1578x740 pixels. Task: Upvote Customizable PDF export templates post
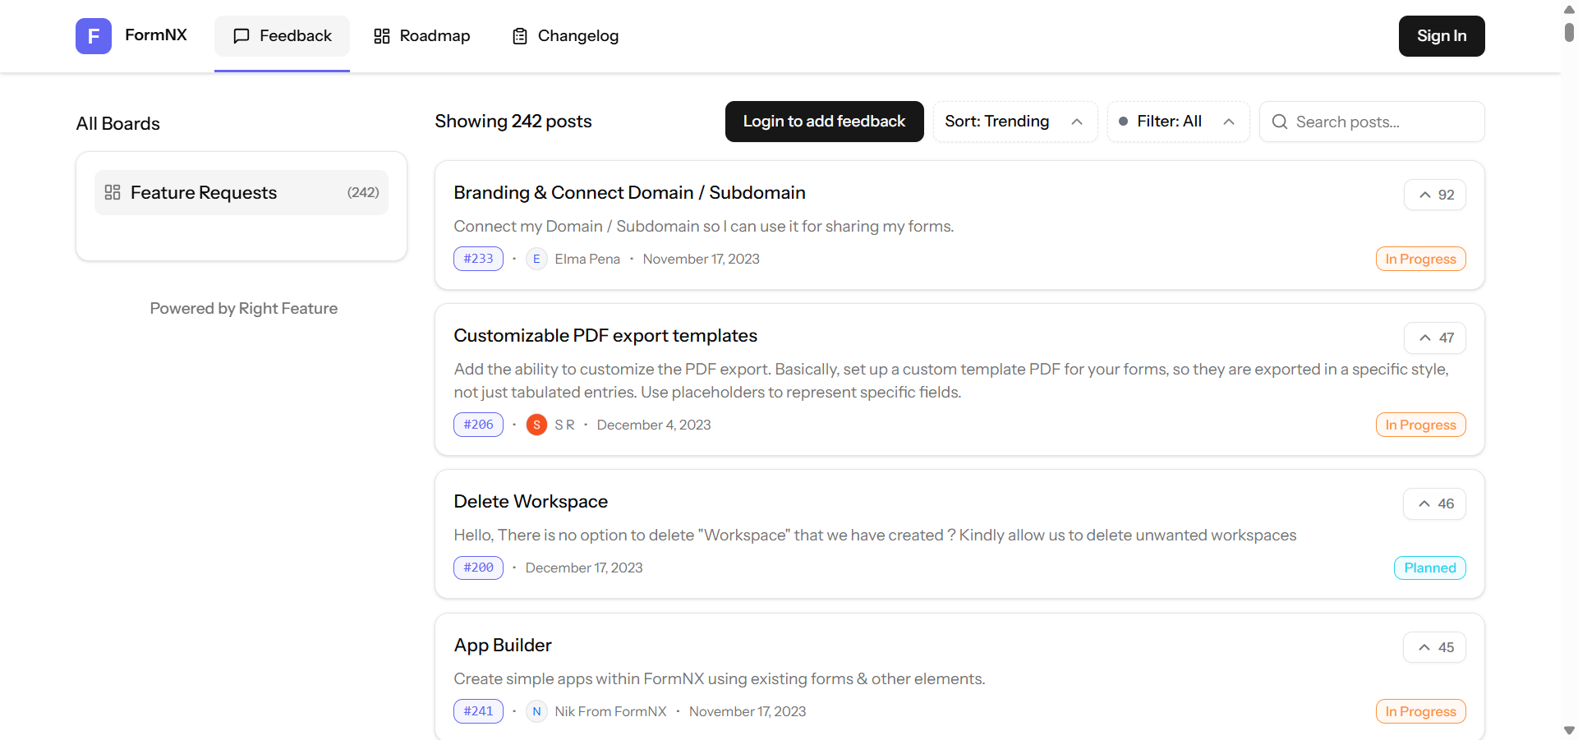click(x=1434, y=338)
